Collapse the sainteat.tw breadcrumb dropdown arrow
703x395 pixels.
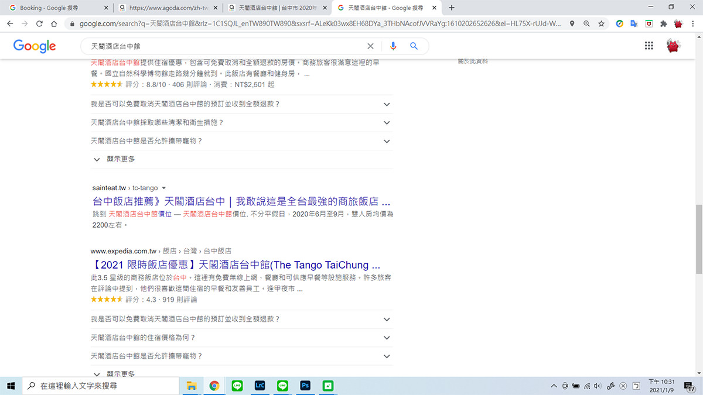163,188
